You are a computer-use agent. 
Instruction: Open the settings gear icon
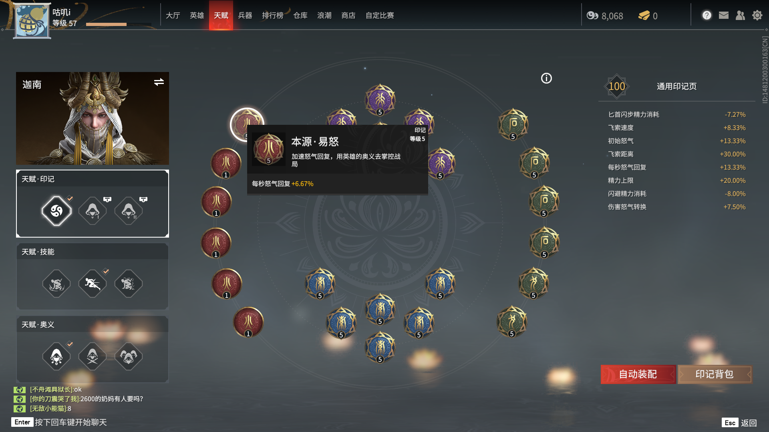pyautogui.click(x=757, y=16)
